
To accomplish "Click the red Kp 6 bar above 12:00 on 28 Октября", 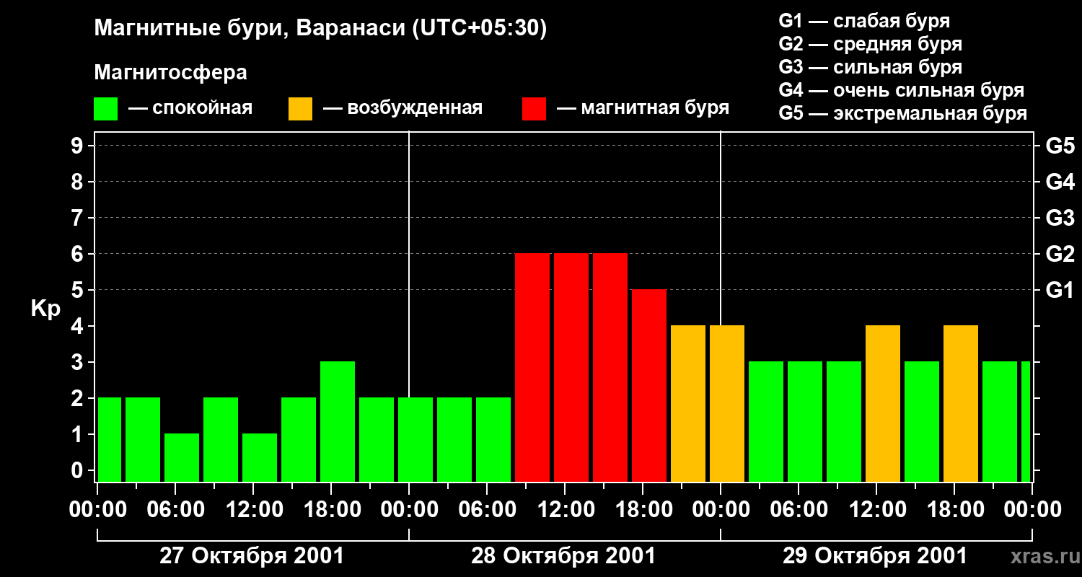I will pos(571,367).
